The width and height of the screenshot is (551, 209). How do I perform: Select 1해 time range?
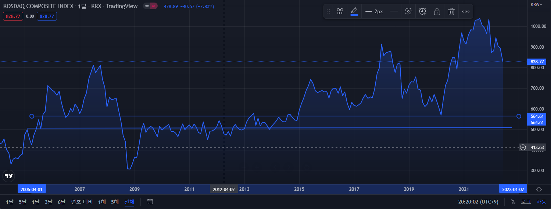102,202
